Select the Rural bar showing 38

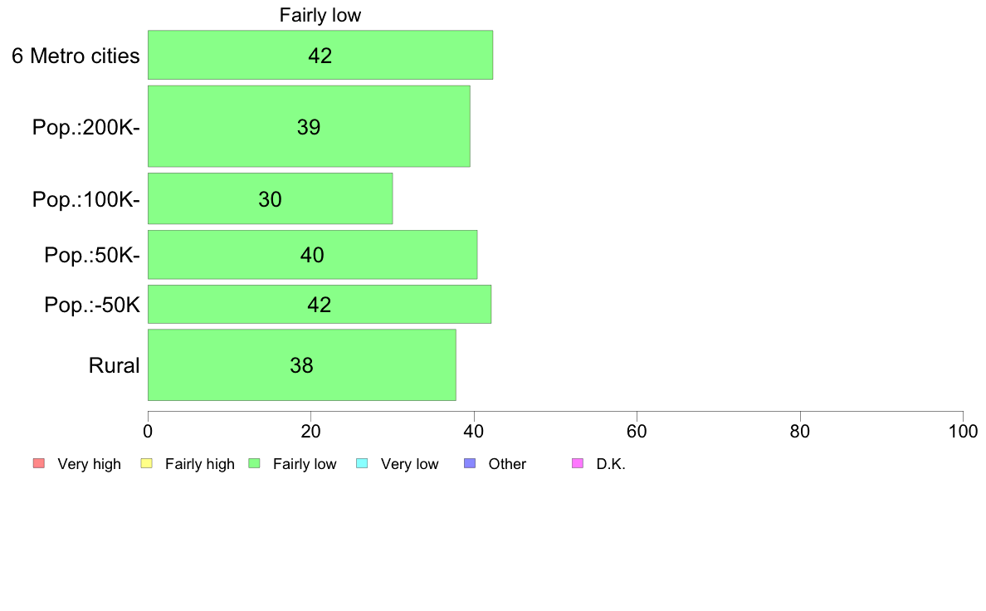[x=302, y=365]
